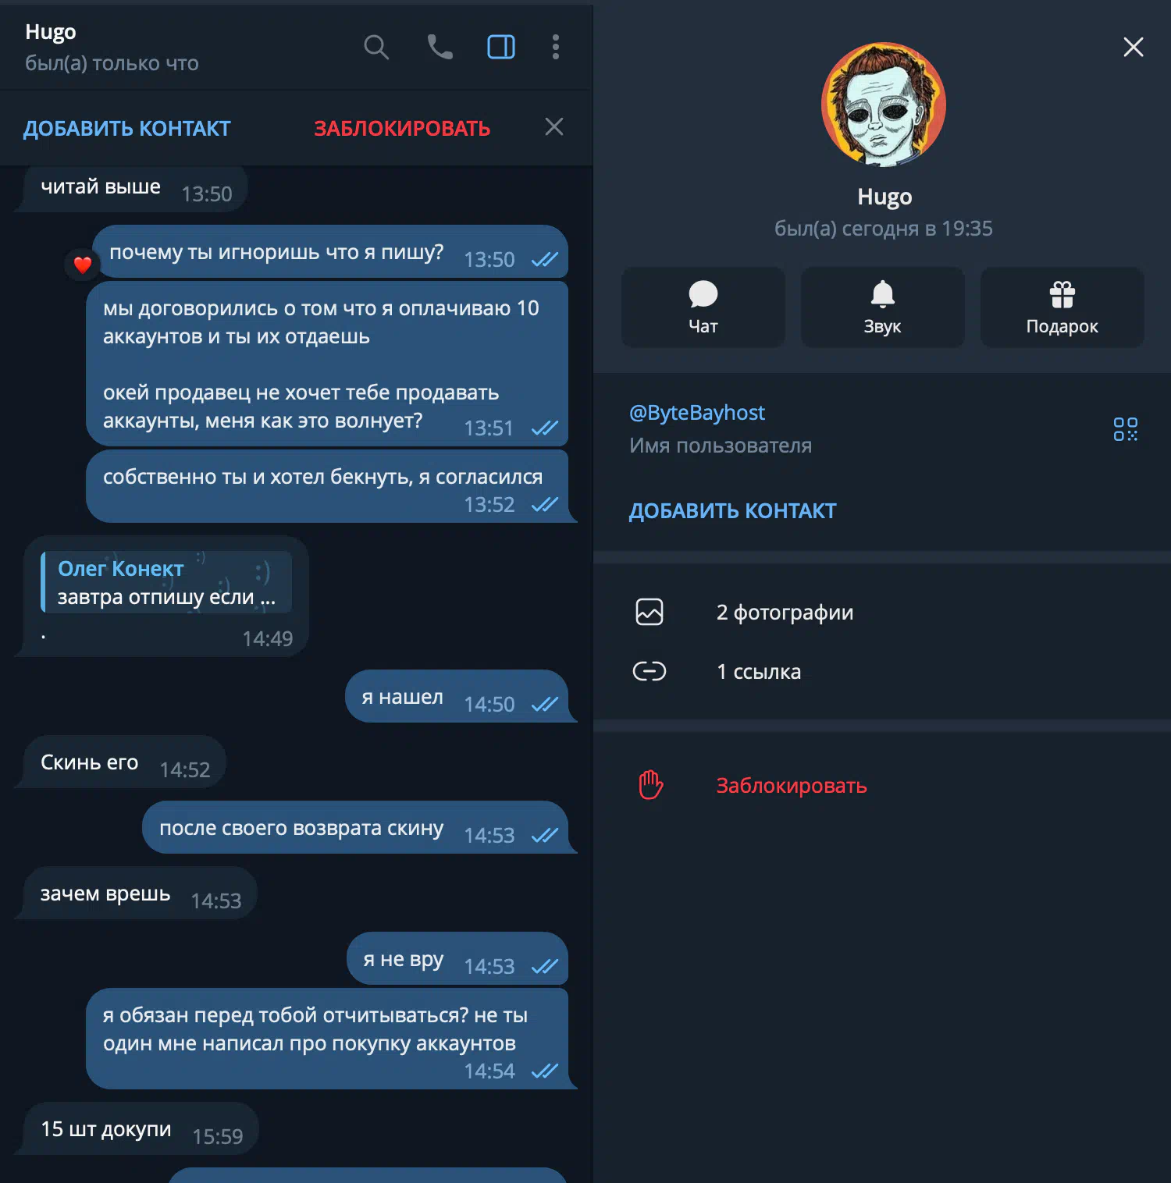Show QR code for @ByteBayhost username
Screen dimensions: 1171x1183
[x=1126, y=429]
